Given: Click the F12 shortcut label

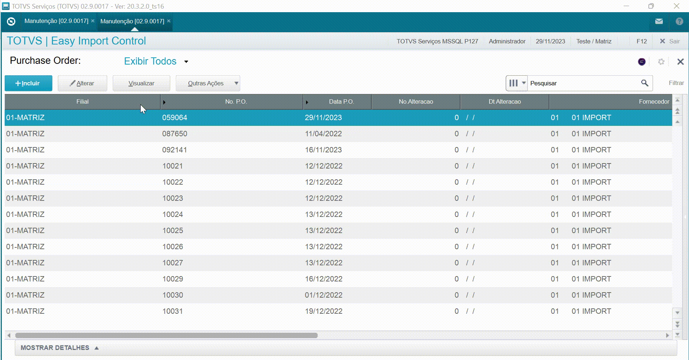Looking at the screenshot, I should (x=642, y=41).
